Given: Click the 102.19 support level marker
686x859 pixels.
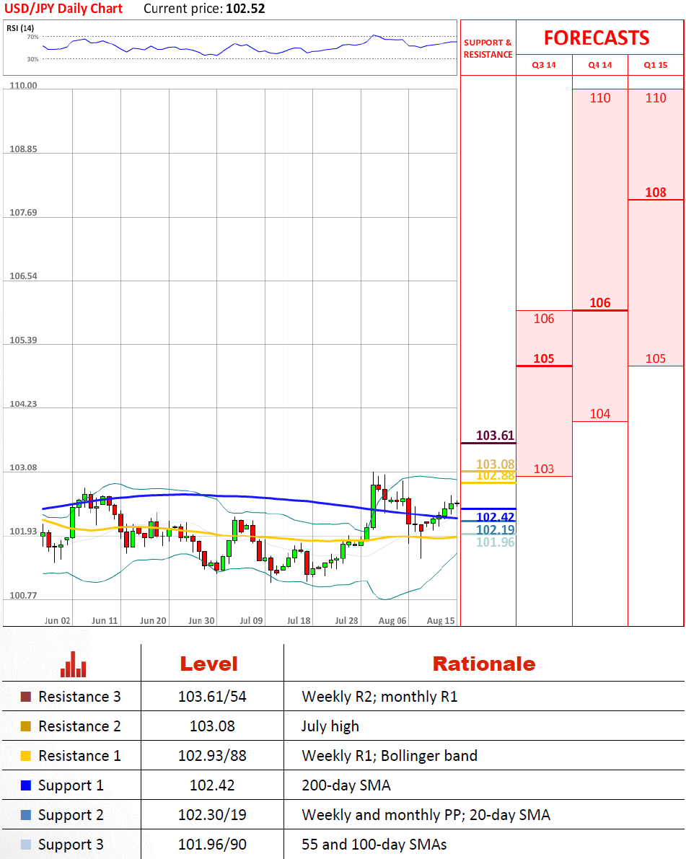Looking at the screenshot, I should tap(496, 529).
